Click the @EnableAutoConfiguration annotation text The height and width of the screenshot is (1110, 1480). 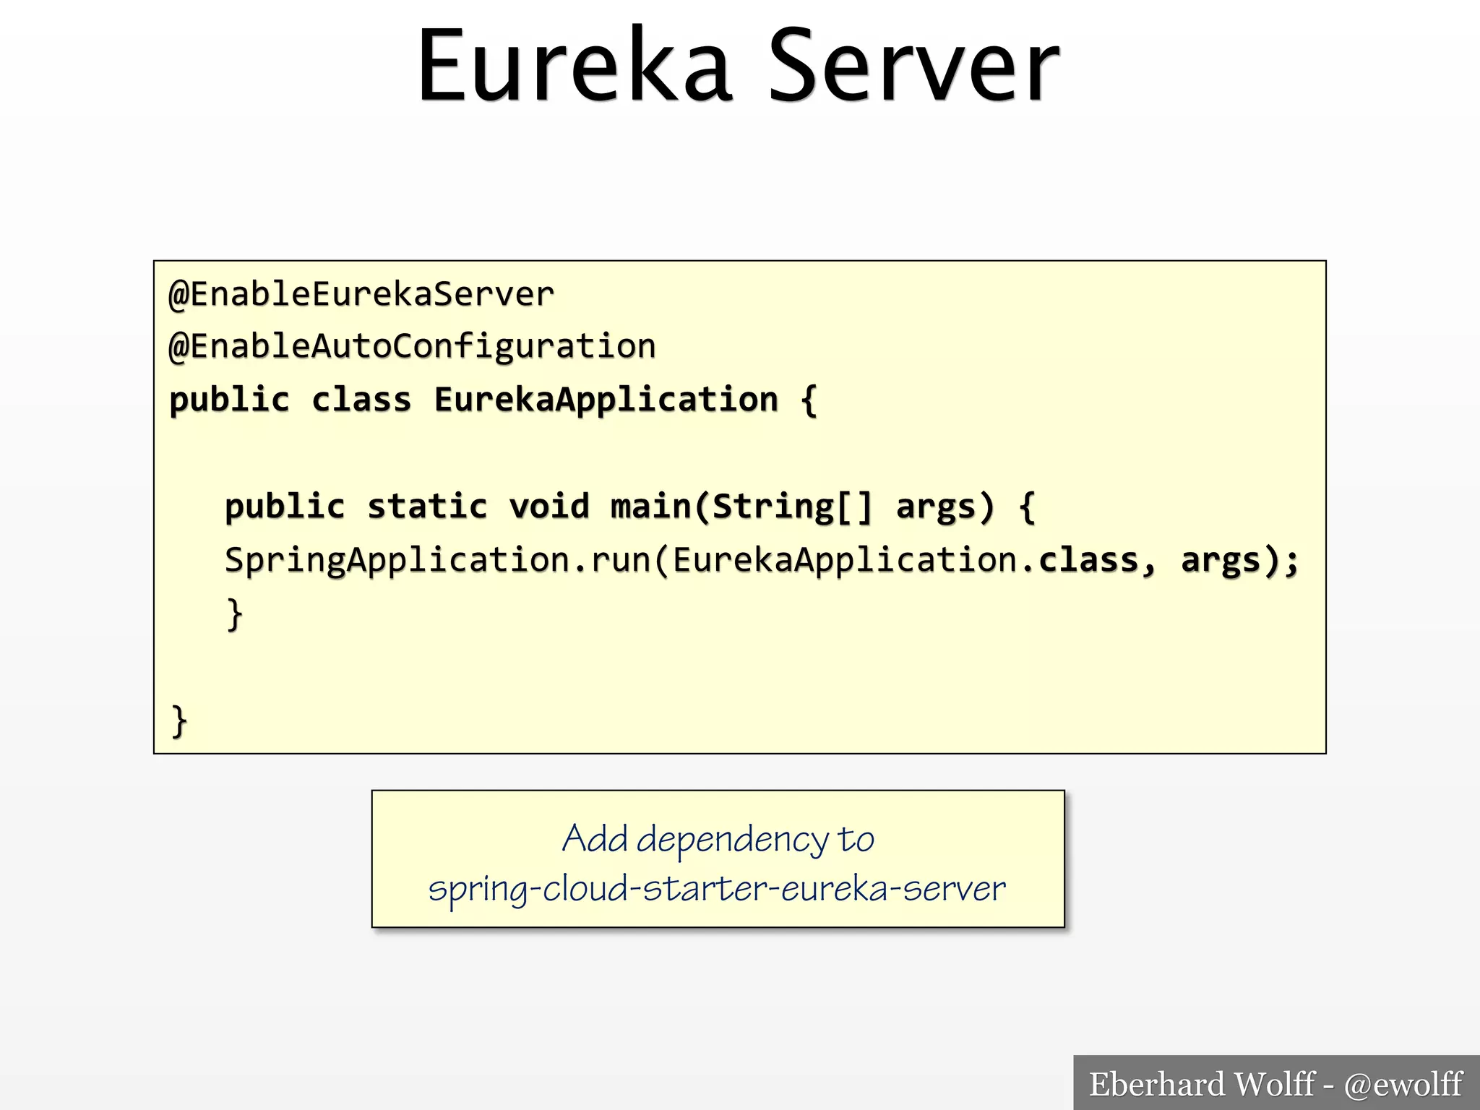click(x=412, y=347)
